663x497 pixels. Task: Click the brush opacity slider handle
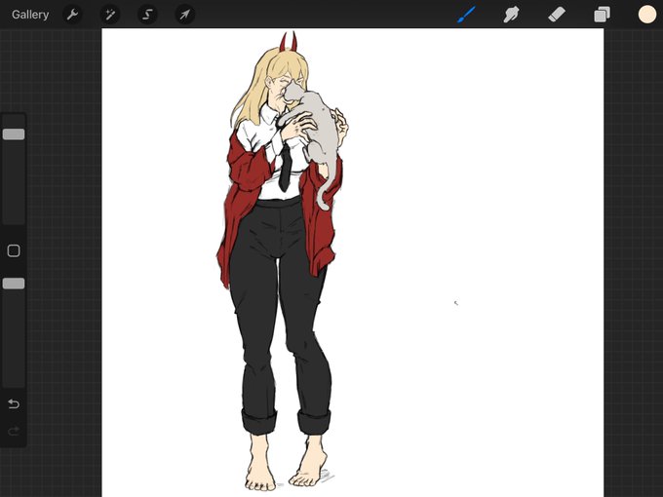point(14,284)
